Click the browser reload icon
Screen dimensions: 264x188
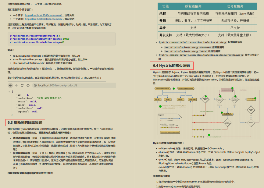22,85
